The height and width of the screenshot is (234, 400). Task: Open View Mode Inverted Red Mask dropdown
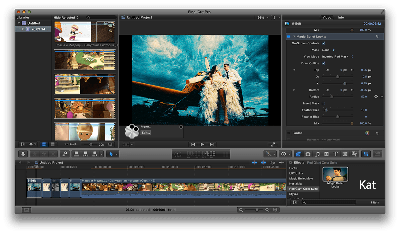tap(337, 57)
